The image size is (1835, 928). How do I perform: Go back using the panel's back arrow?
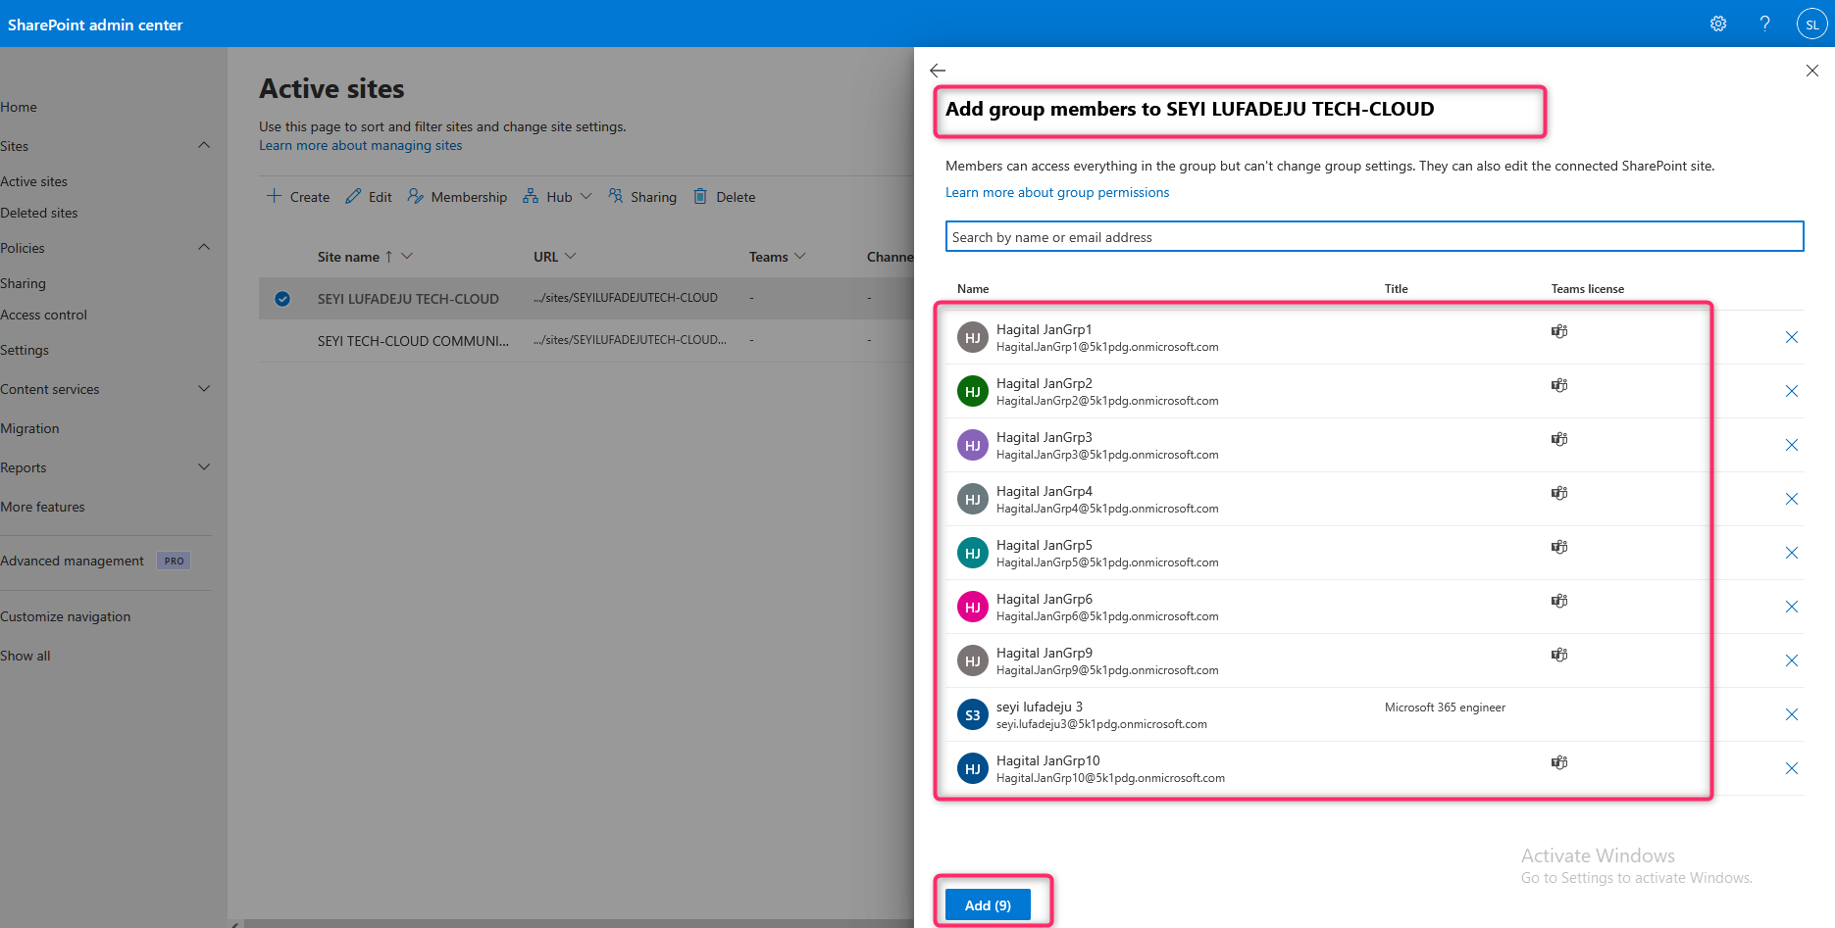pyautogui.click(x=938, y=71)
